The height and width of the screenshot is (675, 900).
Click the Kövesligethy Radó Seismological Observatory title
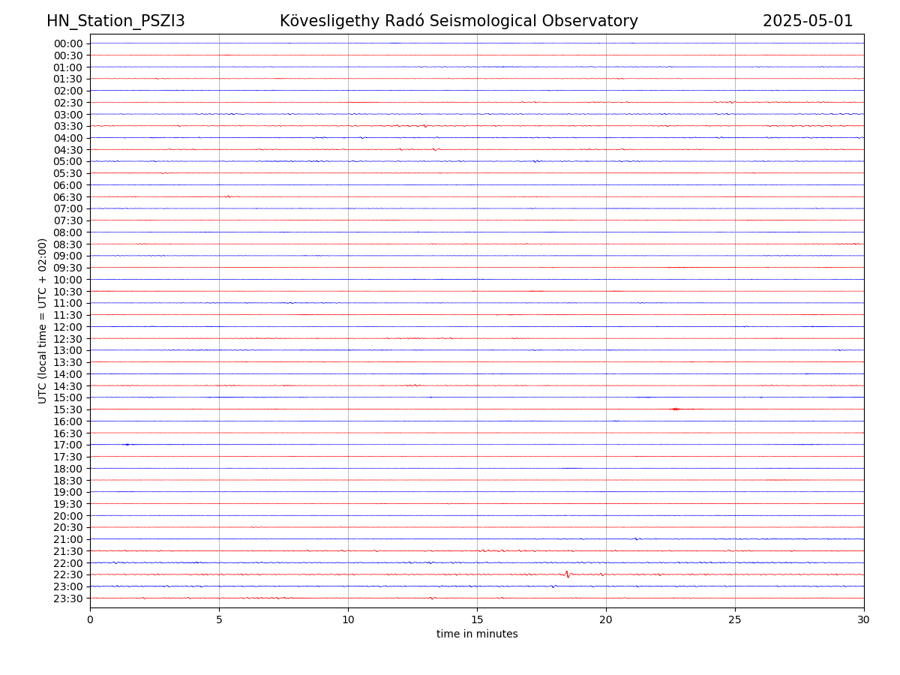coord(458,21)
